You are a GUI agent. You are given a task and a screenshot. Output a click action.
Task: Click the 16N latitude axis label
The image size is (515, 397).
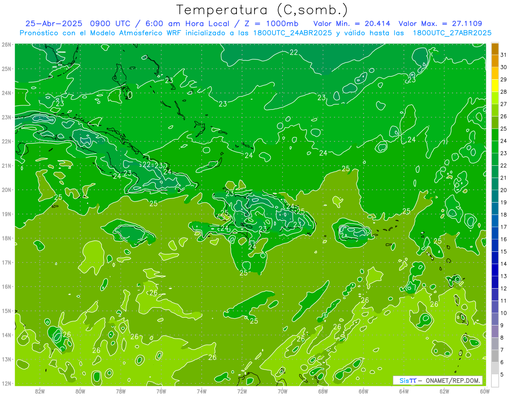[6, 287]
